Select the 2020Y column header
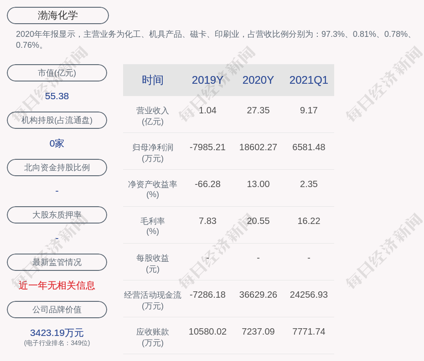This screenshot has height=361, width=424. [x=258, y=80]
